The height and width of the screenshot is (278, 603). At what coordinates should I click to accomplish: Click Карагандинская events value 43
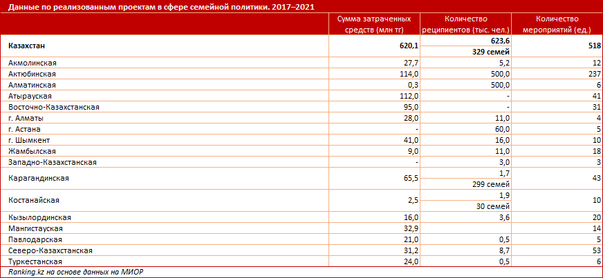(x=597, y=178)
